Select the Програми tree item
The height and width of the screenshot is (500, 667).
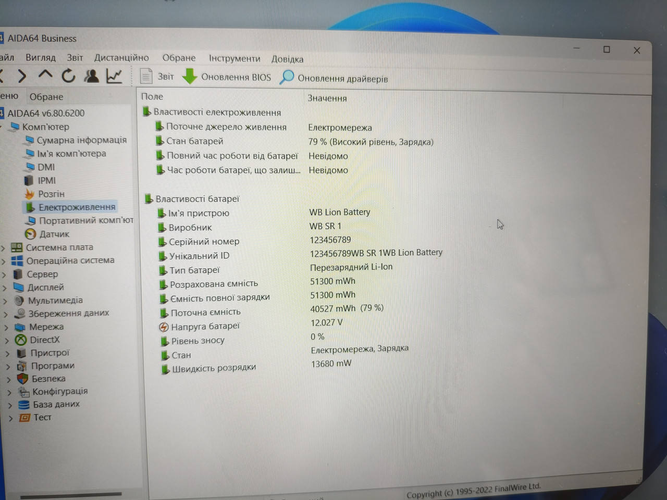coord(53,366)
